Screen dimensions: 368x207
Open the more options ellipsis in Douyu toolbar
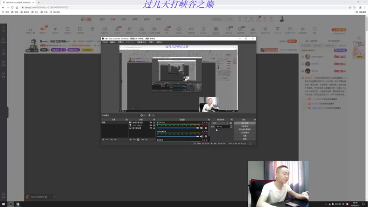(315, 29)
